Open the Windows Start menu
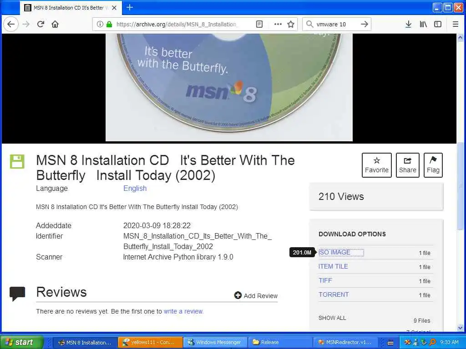Viewport: 466px width, 349px height. point(22,342)
